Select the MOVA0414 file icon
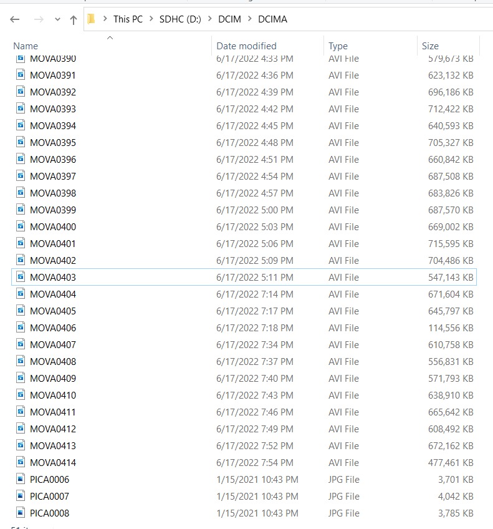Viewport: 493px width, 529px height. pos(21,462)
